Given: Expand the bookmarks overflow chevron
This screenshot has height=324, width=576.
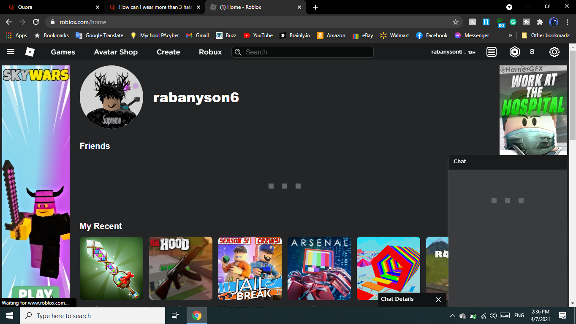Looking at the screenshot, I should [511, 35].
